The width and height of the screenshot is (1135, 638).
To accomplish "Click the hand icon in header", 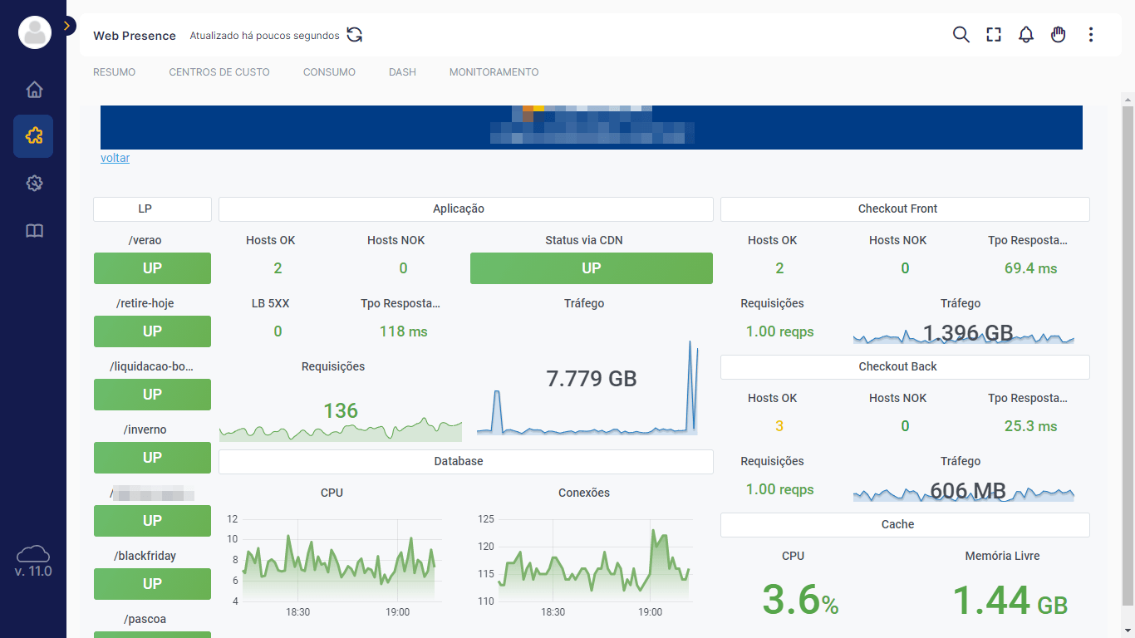I will point(1058,35).
